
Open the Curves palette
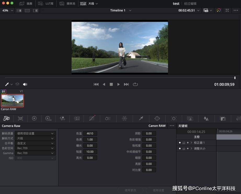91,118
